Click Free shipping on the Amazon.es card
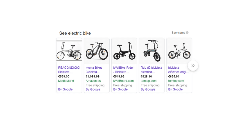The image size is (248, 124). 95,85
